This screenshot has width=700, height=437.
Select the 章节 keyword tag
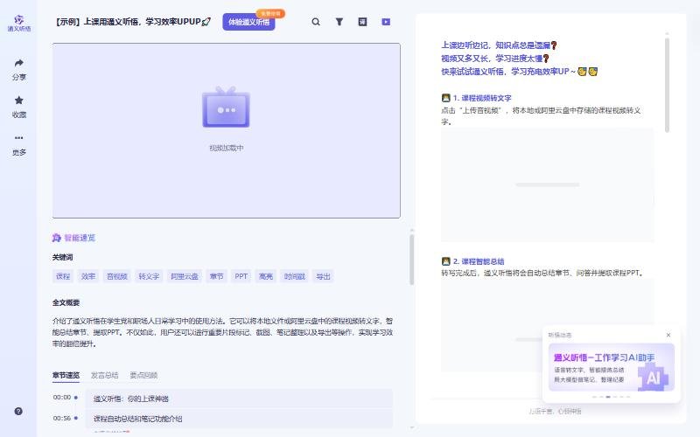pos(216,276)
